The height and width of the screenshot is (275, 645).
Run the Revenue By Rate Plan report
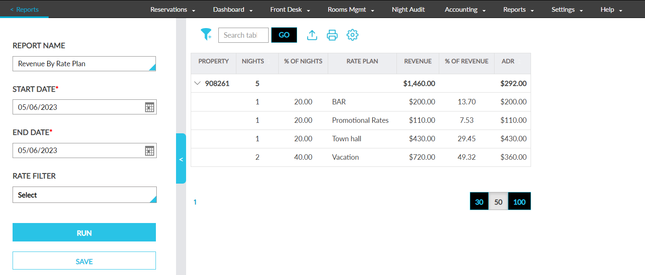84,232
